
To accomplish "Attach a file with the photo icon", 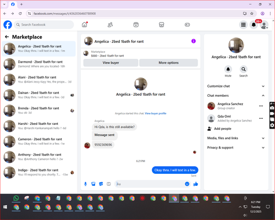I will pyautogui.click(x=94, y=184).
